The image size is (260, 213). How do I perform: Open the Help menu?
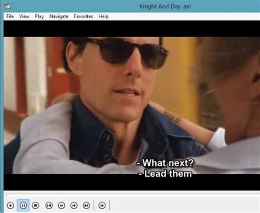coord(104,16)
